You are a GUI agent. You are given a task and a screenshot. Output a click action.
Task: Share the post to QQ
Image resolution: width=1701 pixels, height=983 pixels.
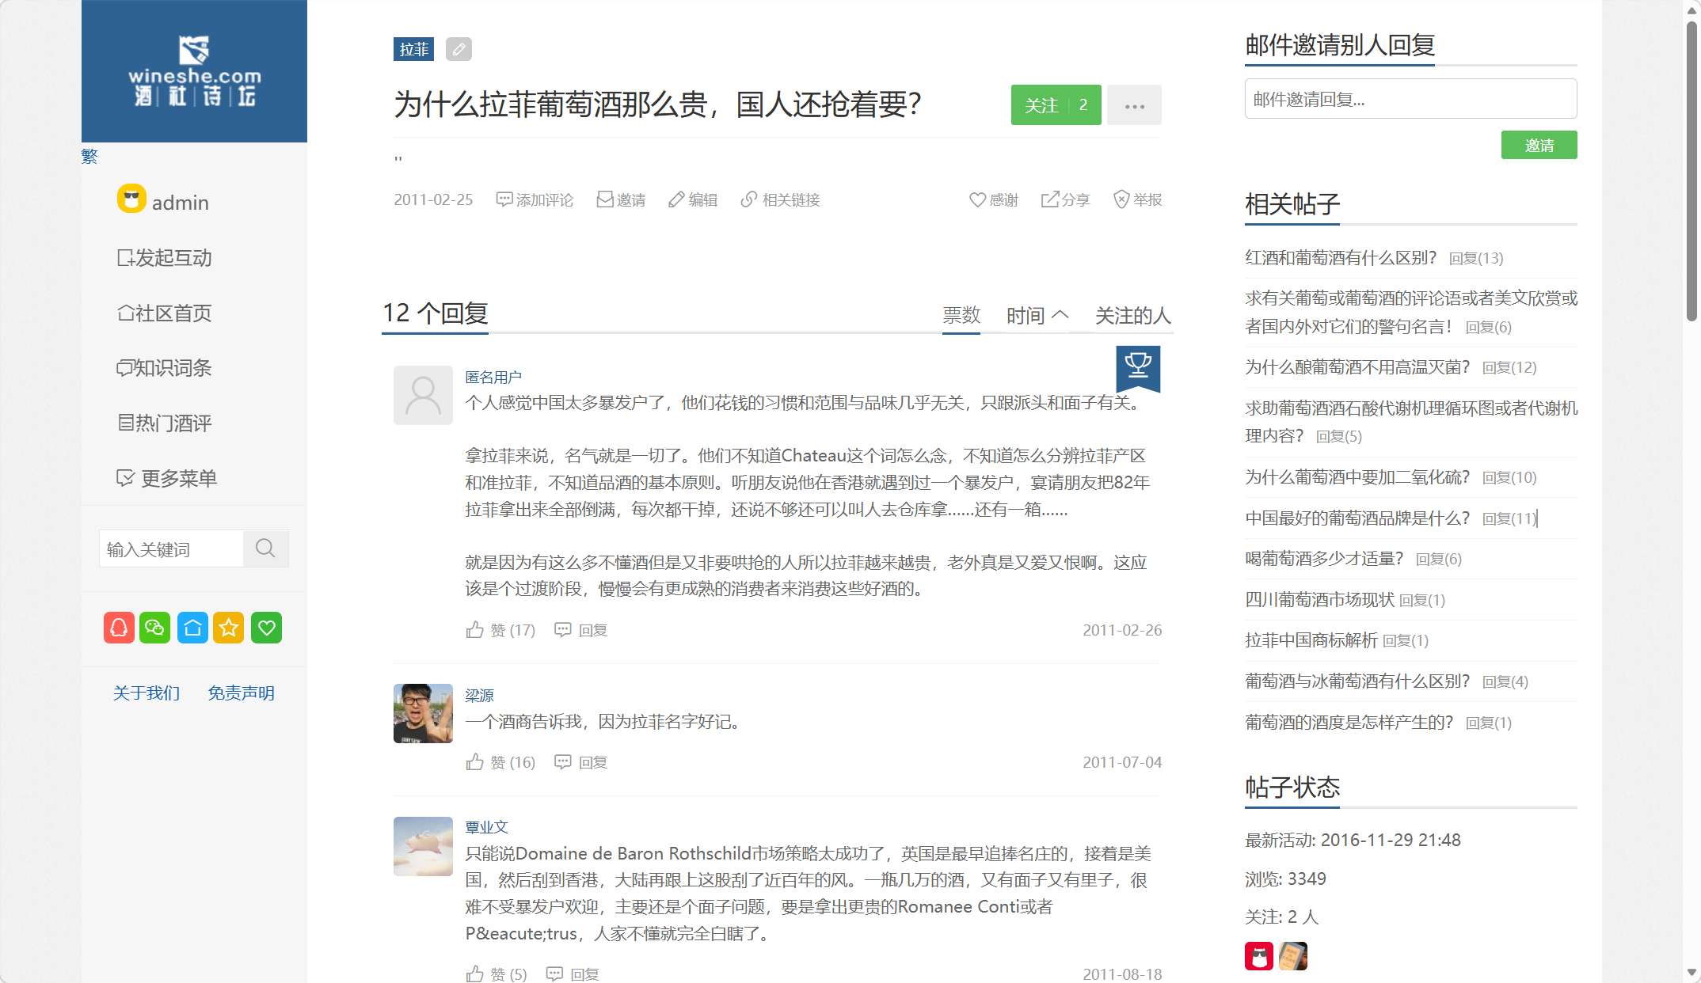(119, 628)
